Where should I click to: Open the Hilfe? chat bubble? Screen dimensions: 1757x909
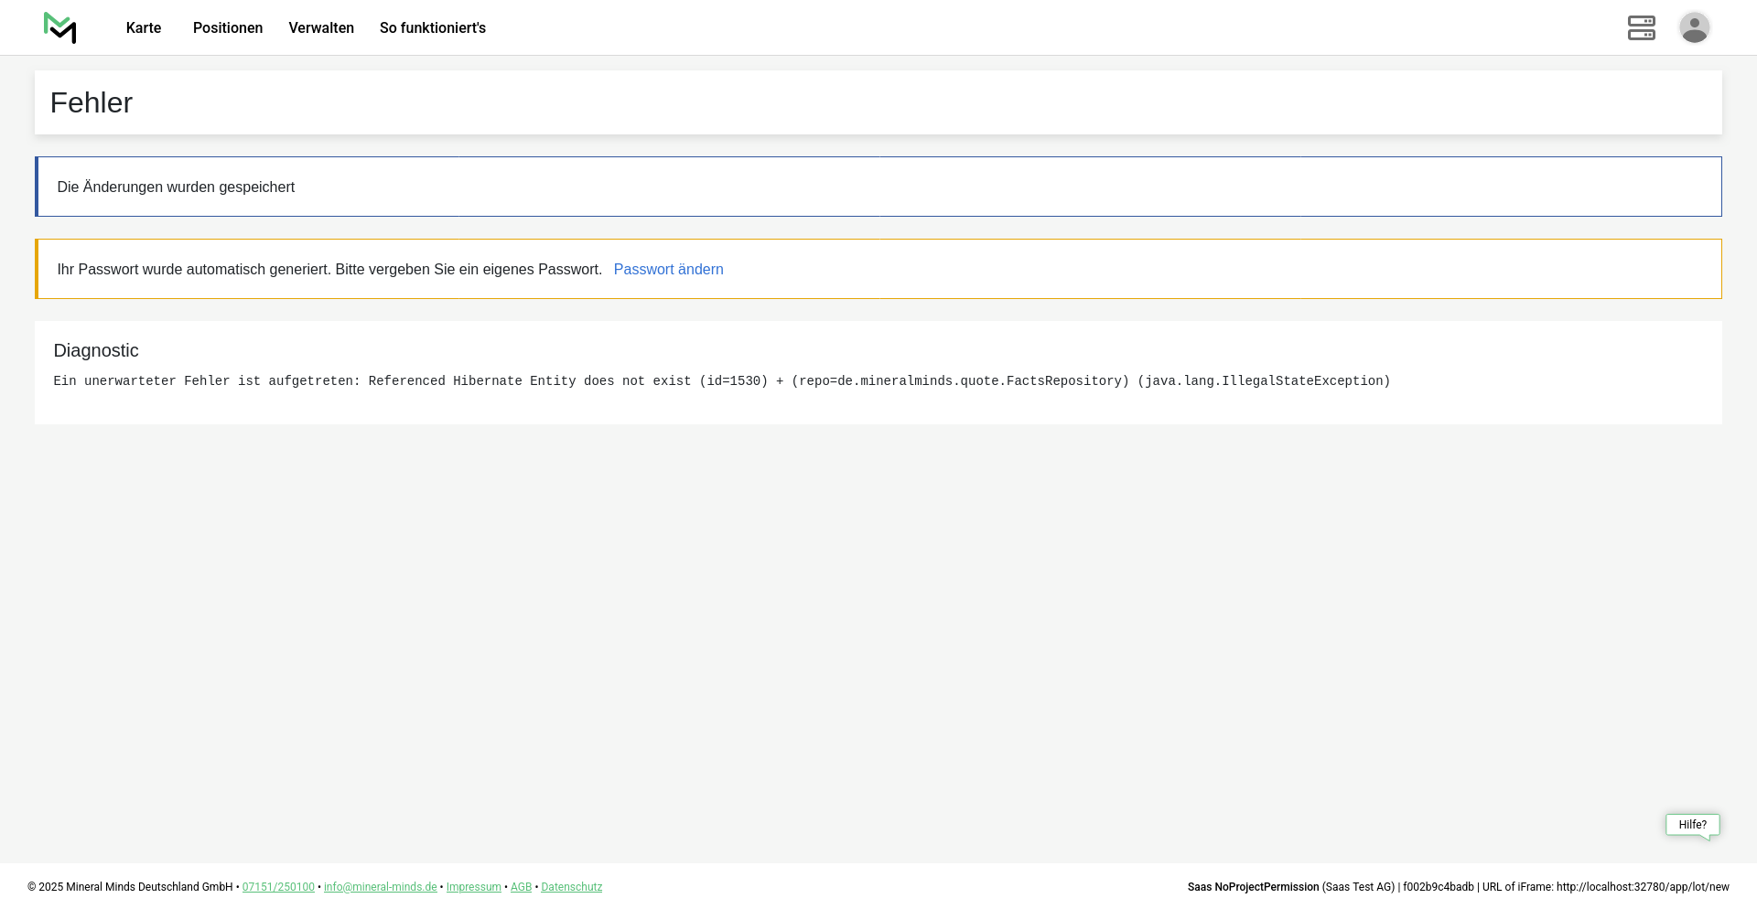click(x=1692, y=825)
